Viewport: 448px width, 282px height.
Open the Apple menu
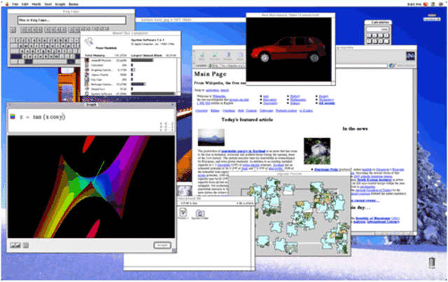7,4
